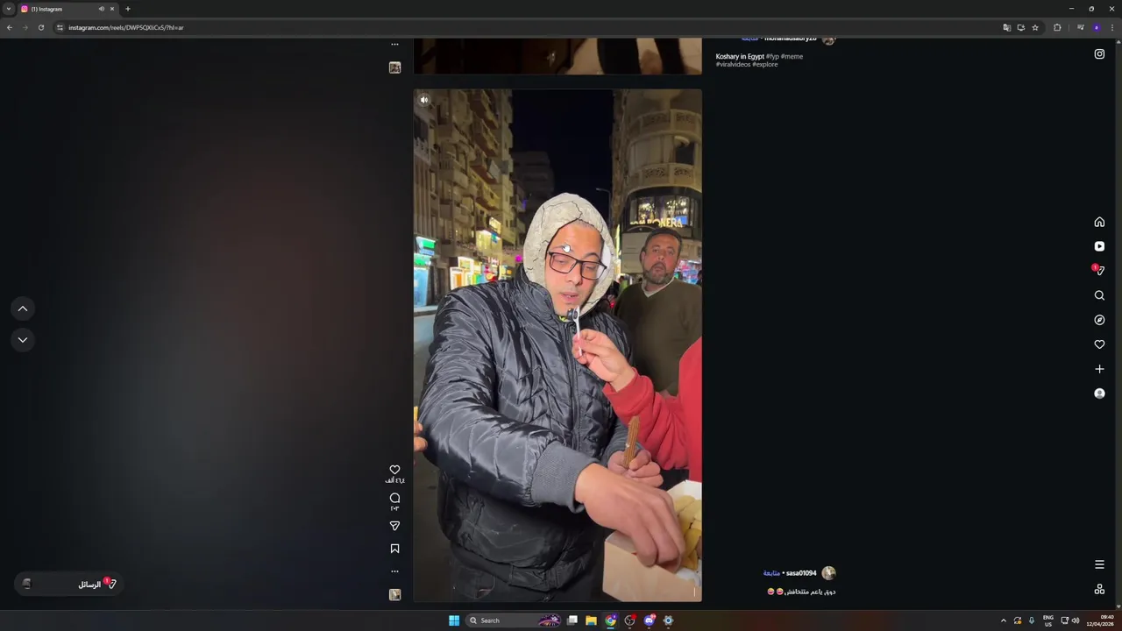The width and height of the screenshot is (1122, 631).
Task: Create a new post with plus icon
Action: point(1099,369)
